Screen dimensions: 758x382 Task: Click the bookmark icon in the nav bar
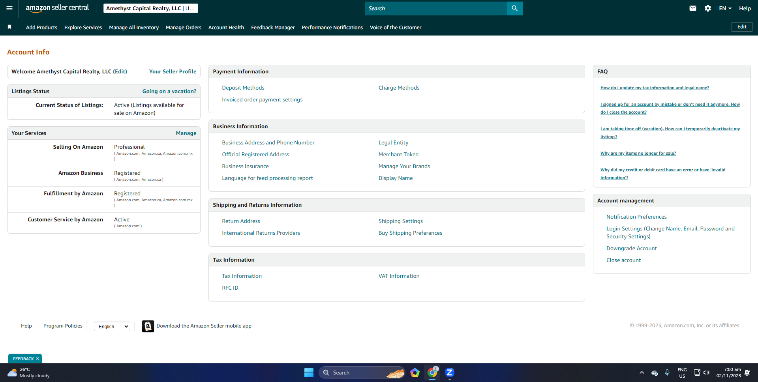[9, 27]
